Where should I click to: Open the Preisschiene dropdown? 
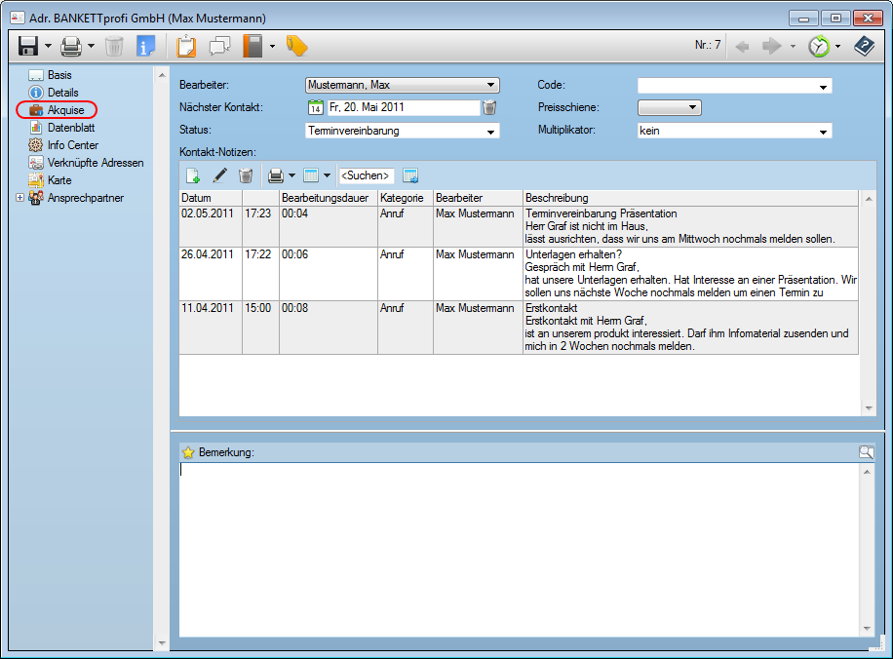pyautogui.click(x=693, y=108)
